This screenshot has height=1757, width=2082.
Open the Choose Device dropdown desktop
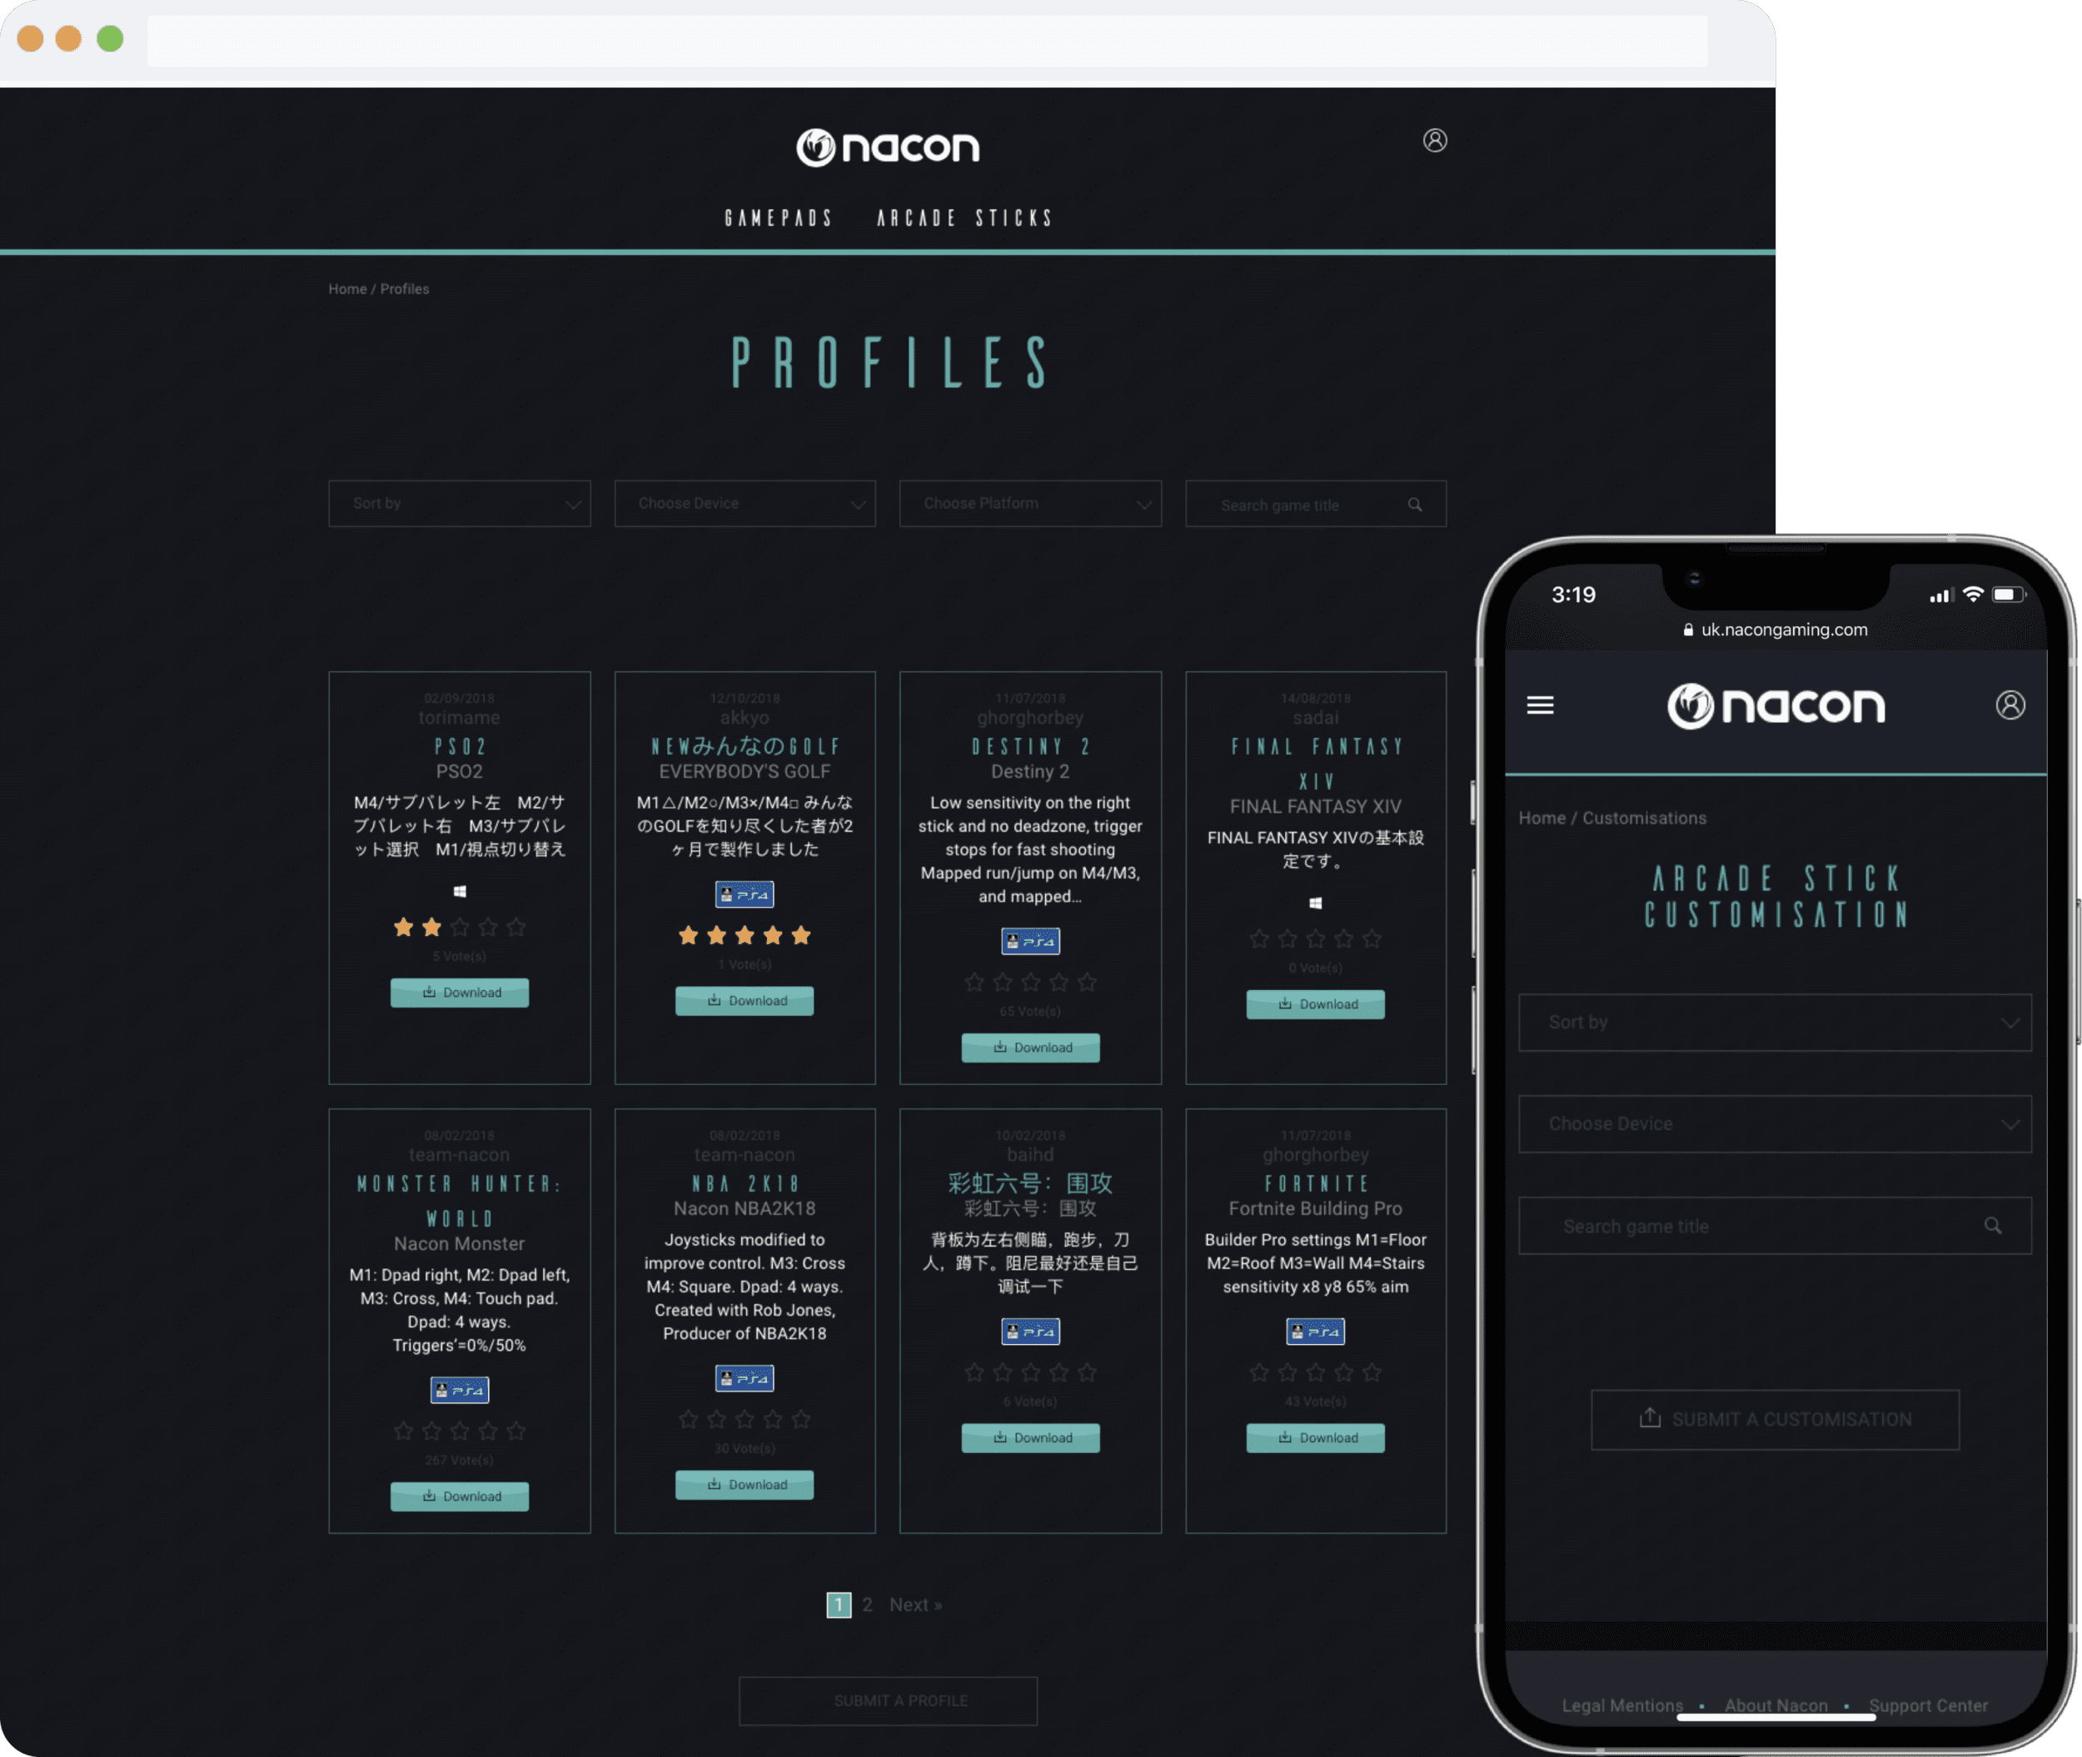[x=745, y=504]
